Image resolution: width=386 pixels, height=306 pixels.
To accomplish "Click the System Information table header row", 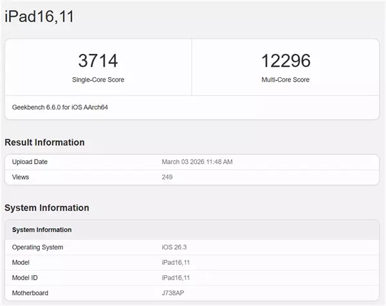I will pos(192,230).
